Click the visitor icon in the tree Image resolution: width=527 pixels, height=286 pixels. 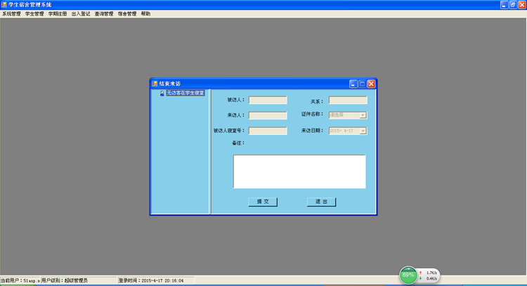[x=162, y=93]
